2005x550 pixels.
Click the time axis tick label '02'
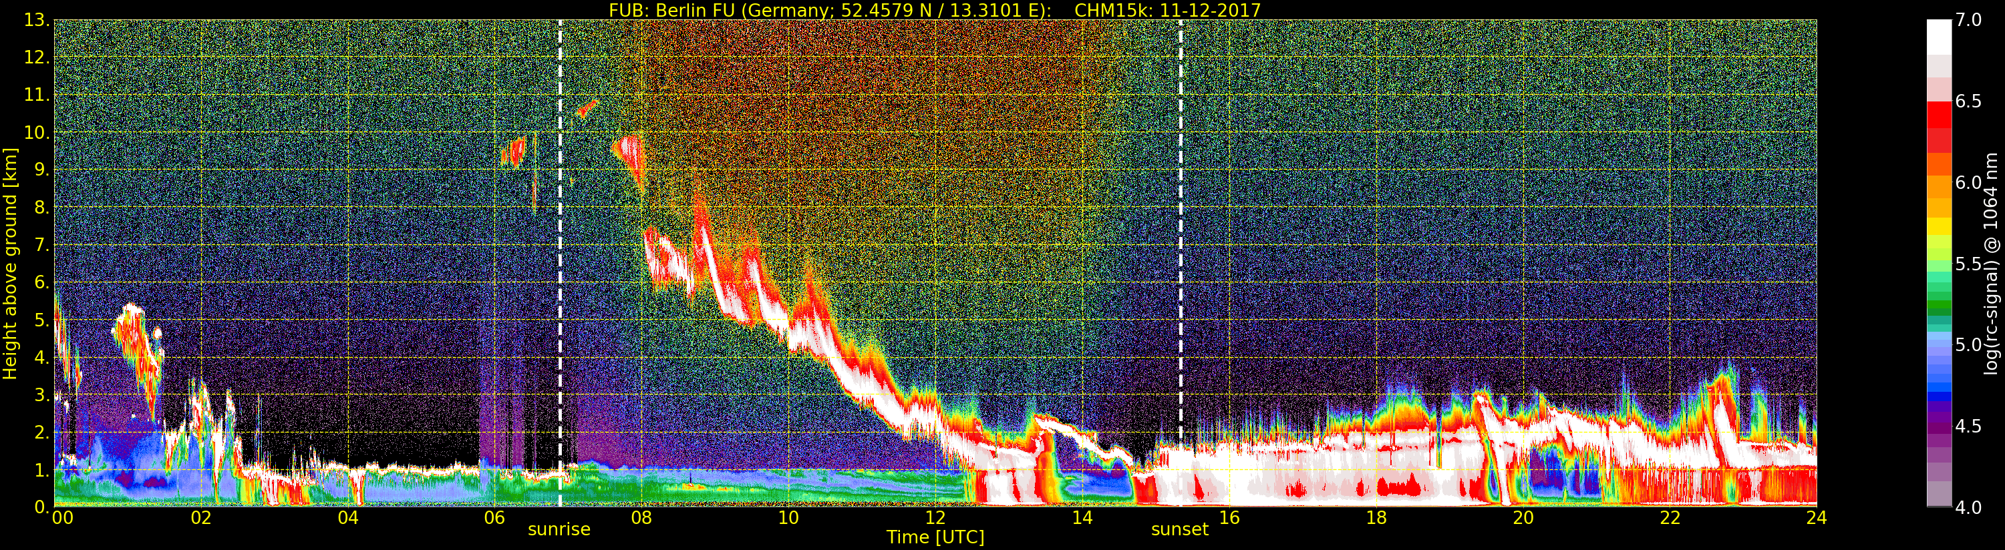click(201, 517)
